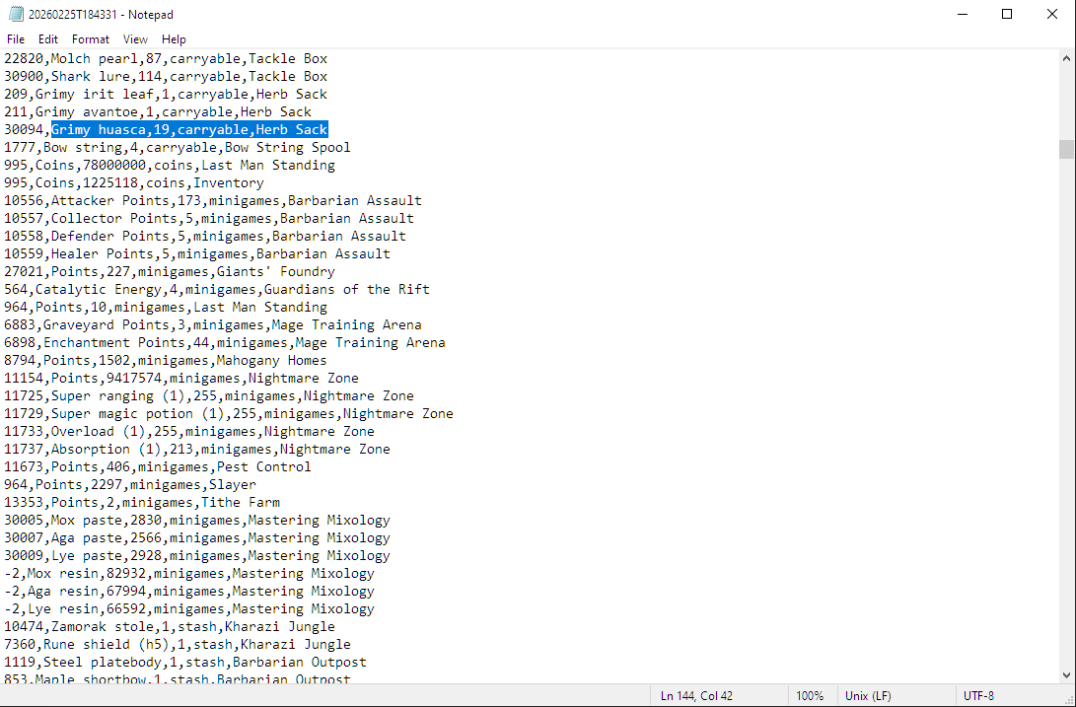Click the scroll down arrow
The width and height of the screenshot is (1076, 707).
tap(1066, 674)
